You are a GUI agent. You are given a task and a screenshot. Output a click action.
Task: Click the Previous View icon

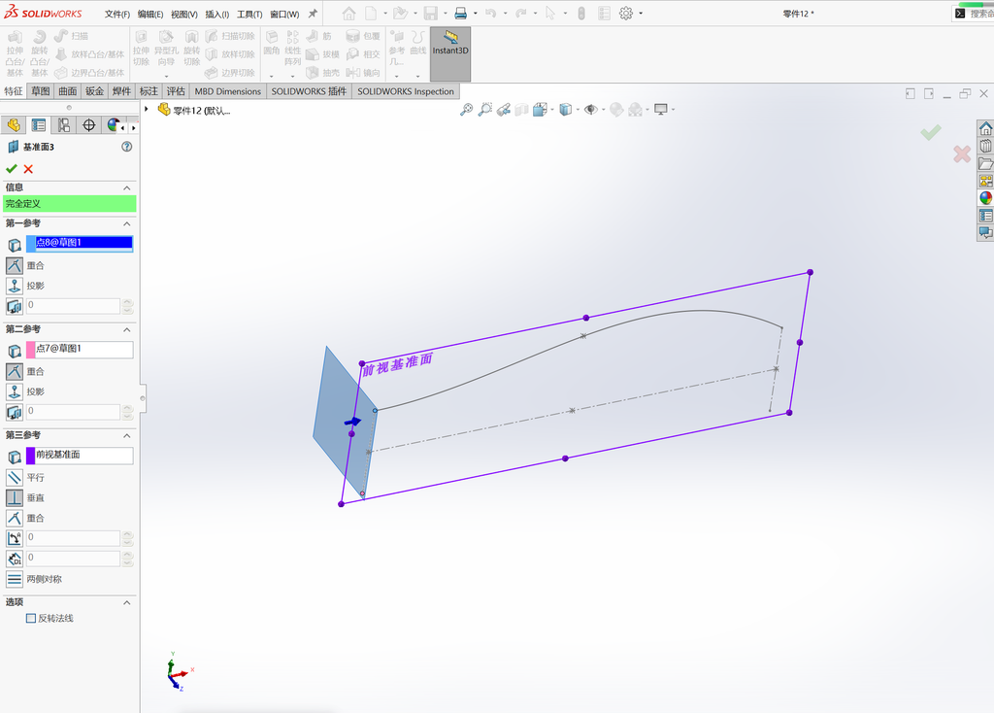pyautogui.click(x=504, y=110)
